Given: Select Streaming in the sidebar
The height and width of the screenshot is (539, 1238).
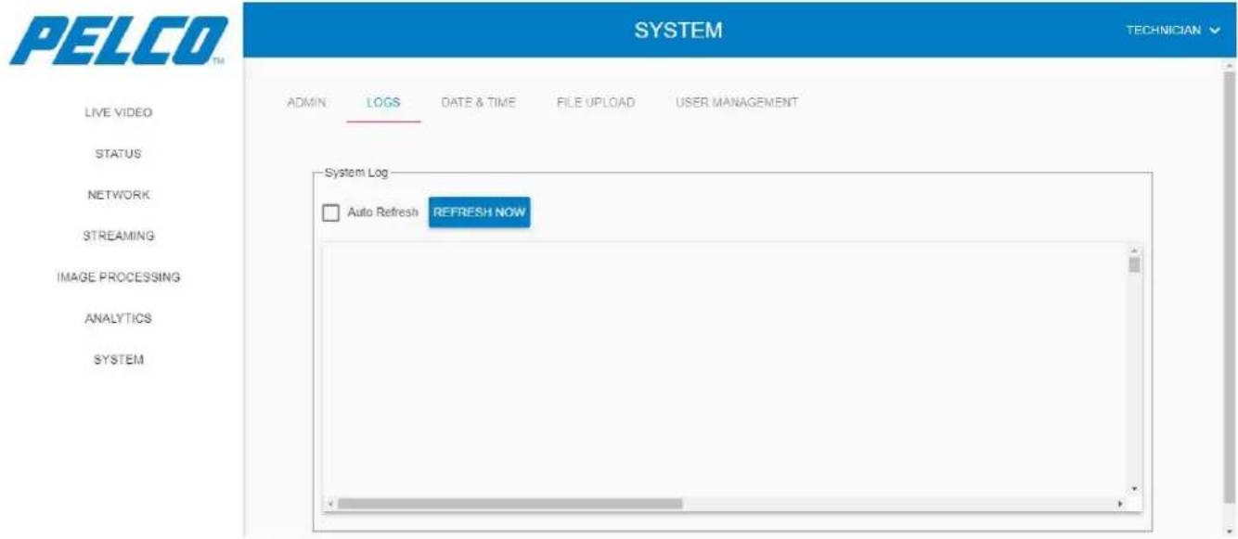Looking at the screenshot, I should [118, 236].
